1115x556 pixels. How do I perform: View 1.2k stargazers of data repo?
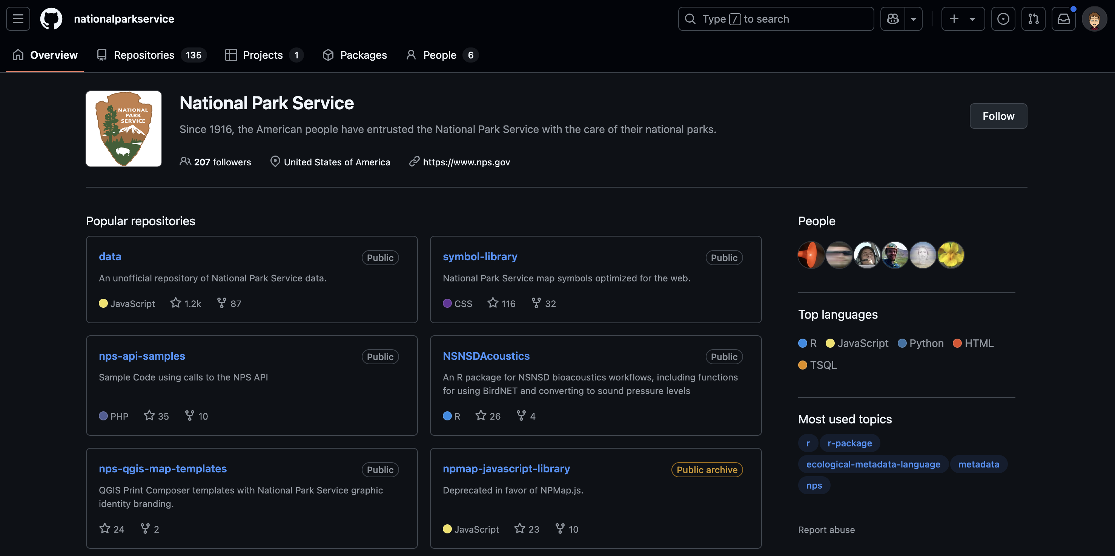tap(186, 303)
